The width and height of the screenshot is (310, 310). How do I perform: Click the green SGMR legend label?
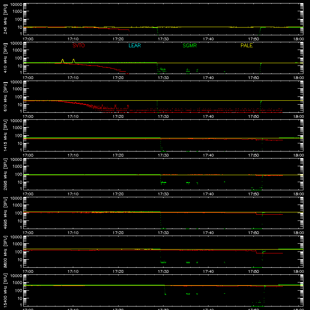coord(189,45)
